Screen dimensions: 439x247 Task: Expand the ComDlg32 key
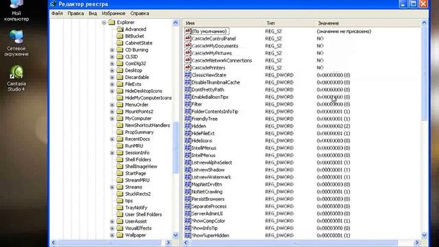coord(112,64)
